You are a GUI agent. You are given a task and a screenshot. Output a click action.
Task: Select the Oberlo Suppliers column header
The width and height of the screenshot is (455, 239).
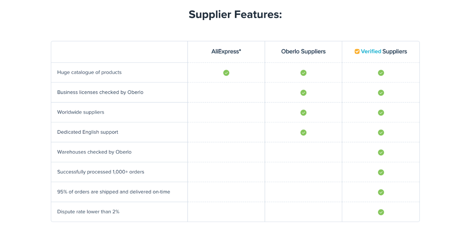pos(303,51)
